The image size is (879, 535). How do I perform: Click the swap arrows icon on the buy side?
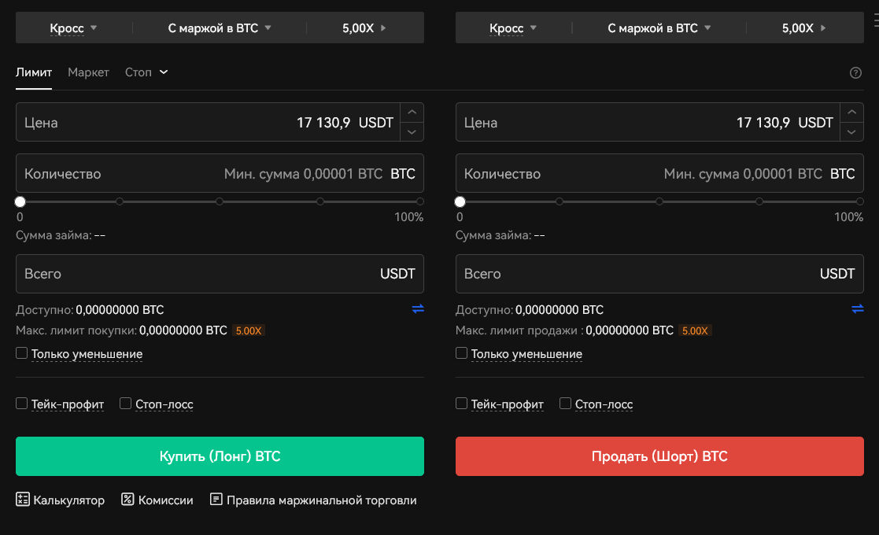[x=417, y=309]
